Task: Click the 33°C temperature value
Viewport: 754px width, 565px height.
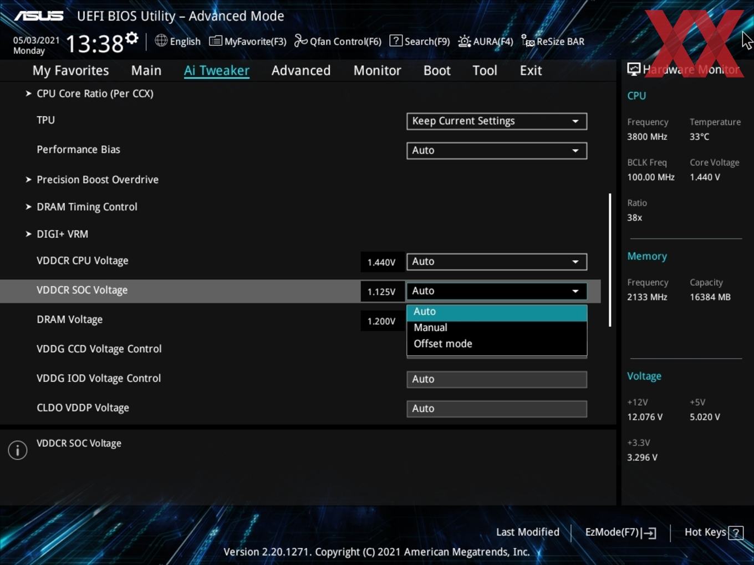Action: point(699,137)
